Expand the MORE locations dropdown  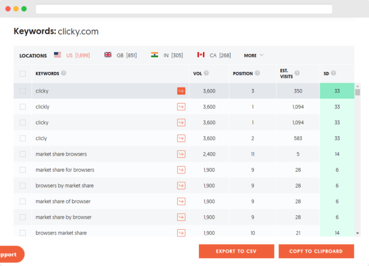254,55
